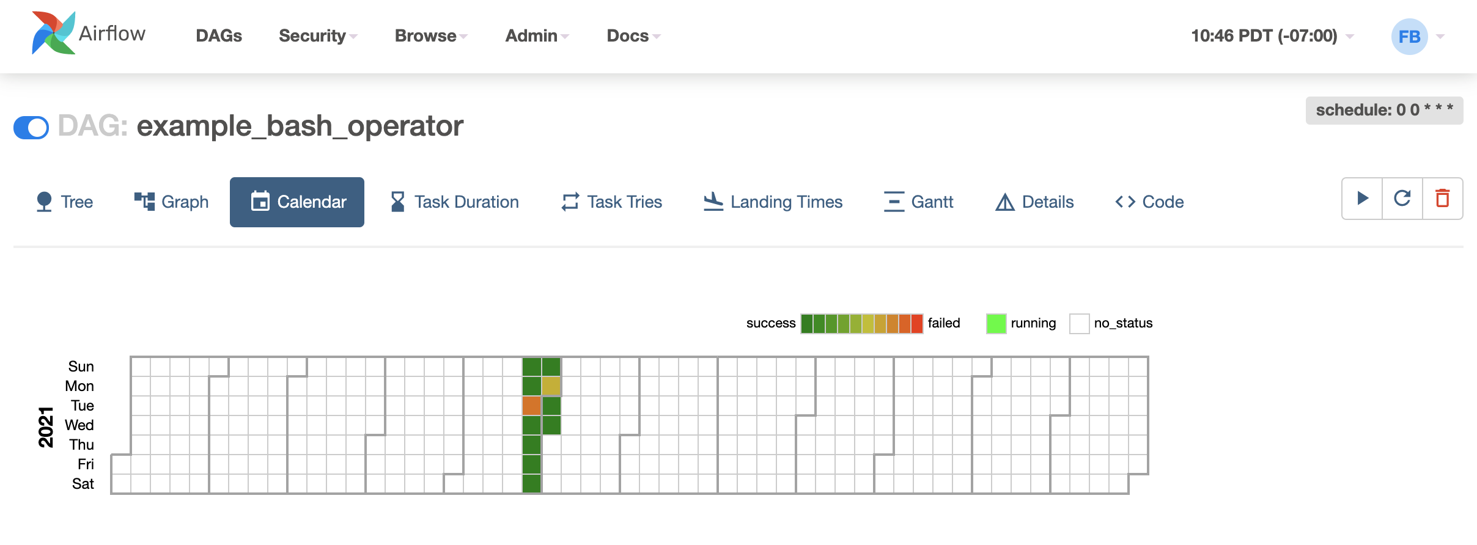
Task: Pause the example_bash_operator DAG toggle
Action: [31, 128]
